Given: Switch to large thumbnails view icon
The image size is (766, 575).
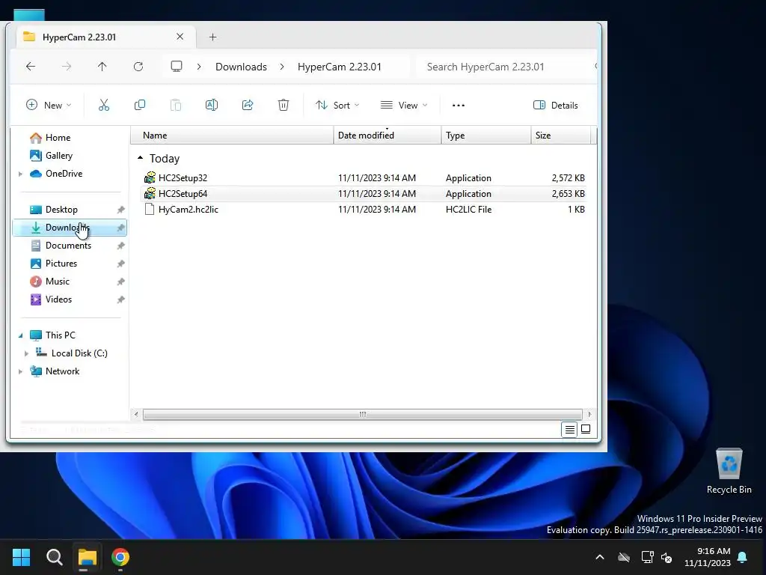Looking at the screenshot, I should 586,430.
